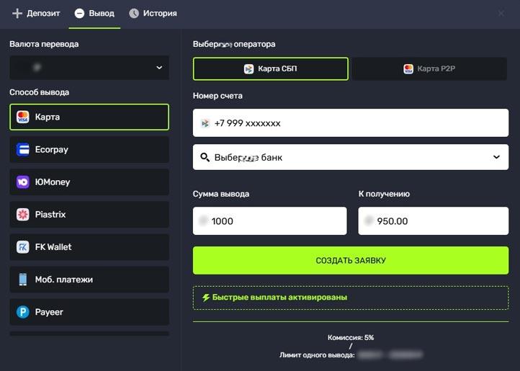Click the ЮMoney purple icon
520x371 pixels.
coord(23,182)
